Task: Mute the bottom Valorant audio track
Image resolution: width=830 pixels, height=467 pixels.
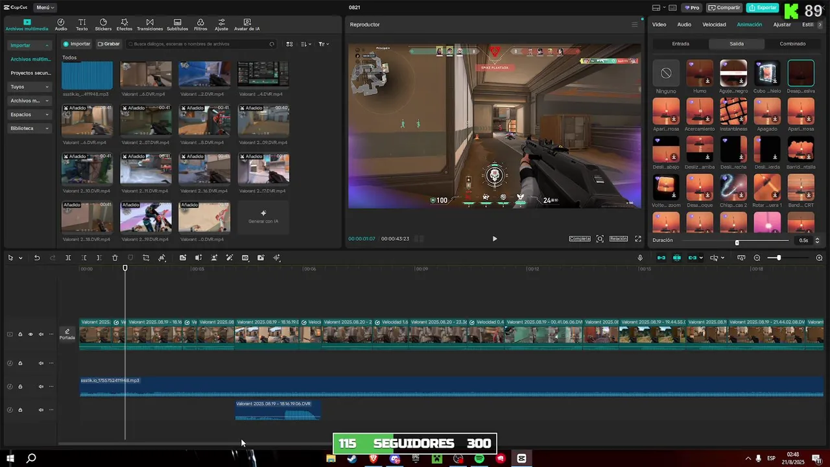Action: pyautogui.click(x=41, y=410)
